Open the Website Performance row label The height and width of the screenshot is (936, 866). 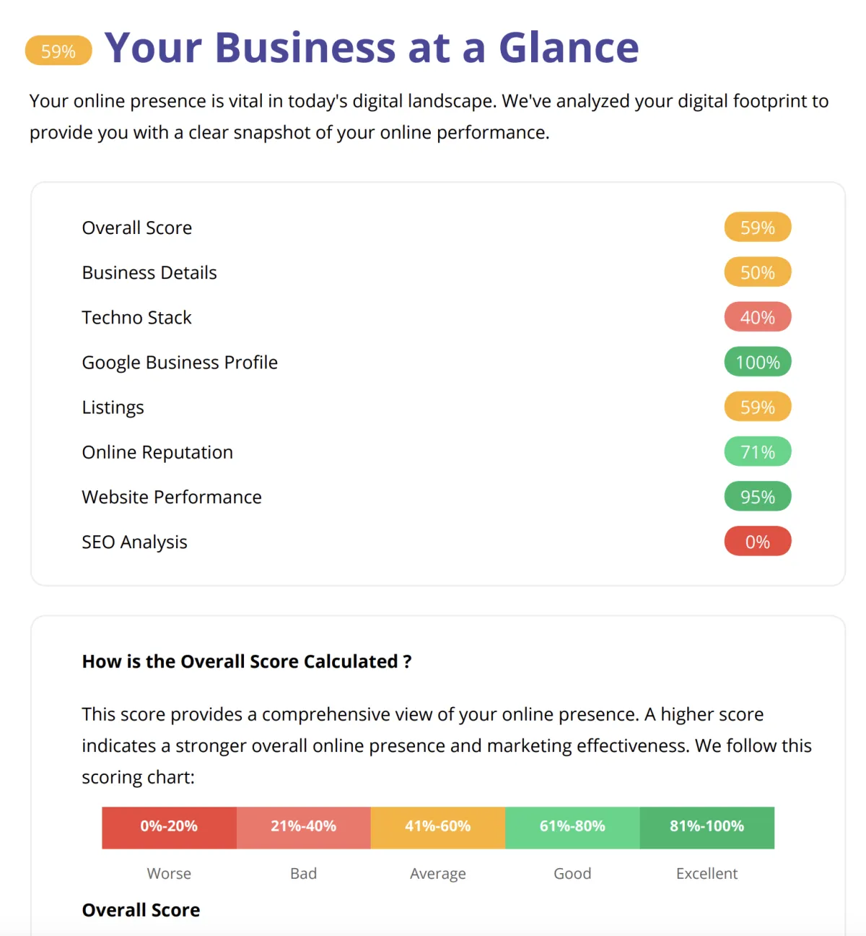point(172,497)
